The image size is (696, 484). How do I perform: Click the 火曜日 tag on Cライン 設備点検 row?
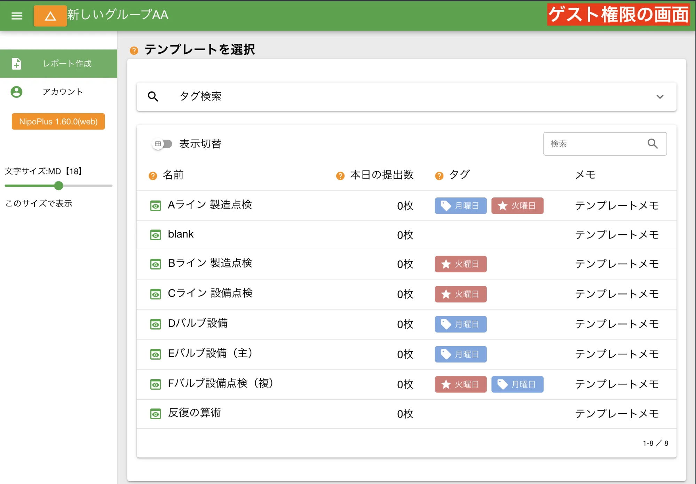(x=460, y=294)
